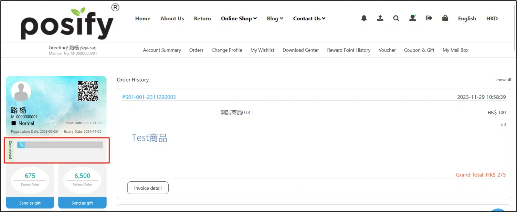Click the upload tray icon
This screenshot has height=212, width=517.
click(380, 18)
